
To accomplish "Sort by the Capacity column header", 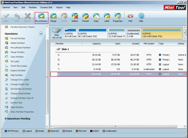I will [x=92, y=44].
